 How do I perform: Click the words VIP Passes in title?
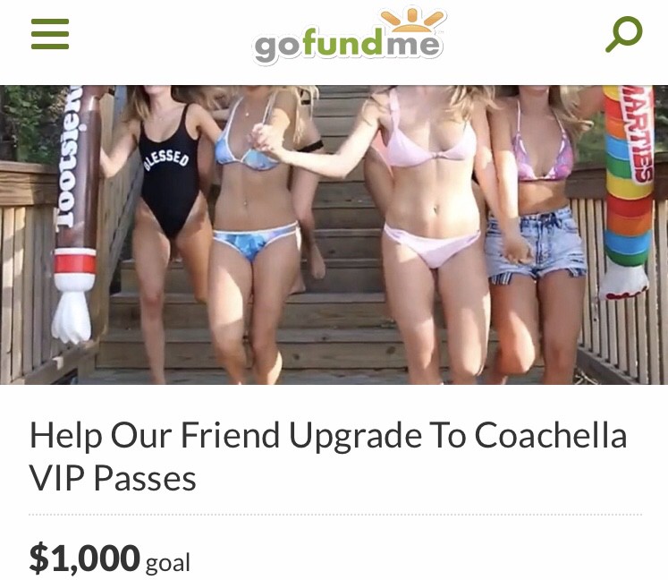tap(113, 478)
